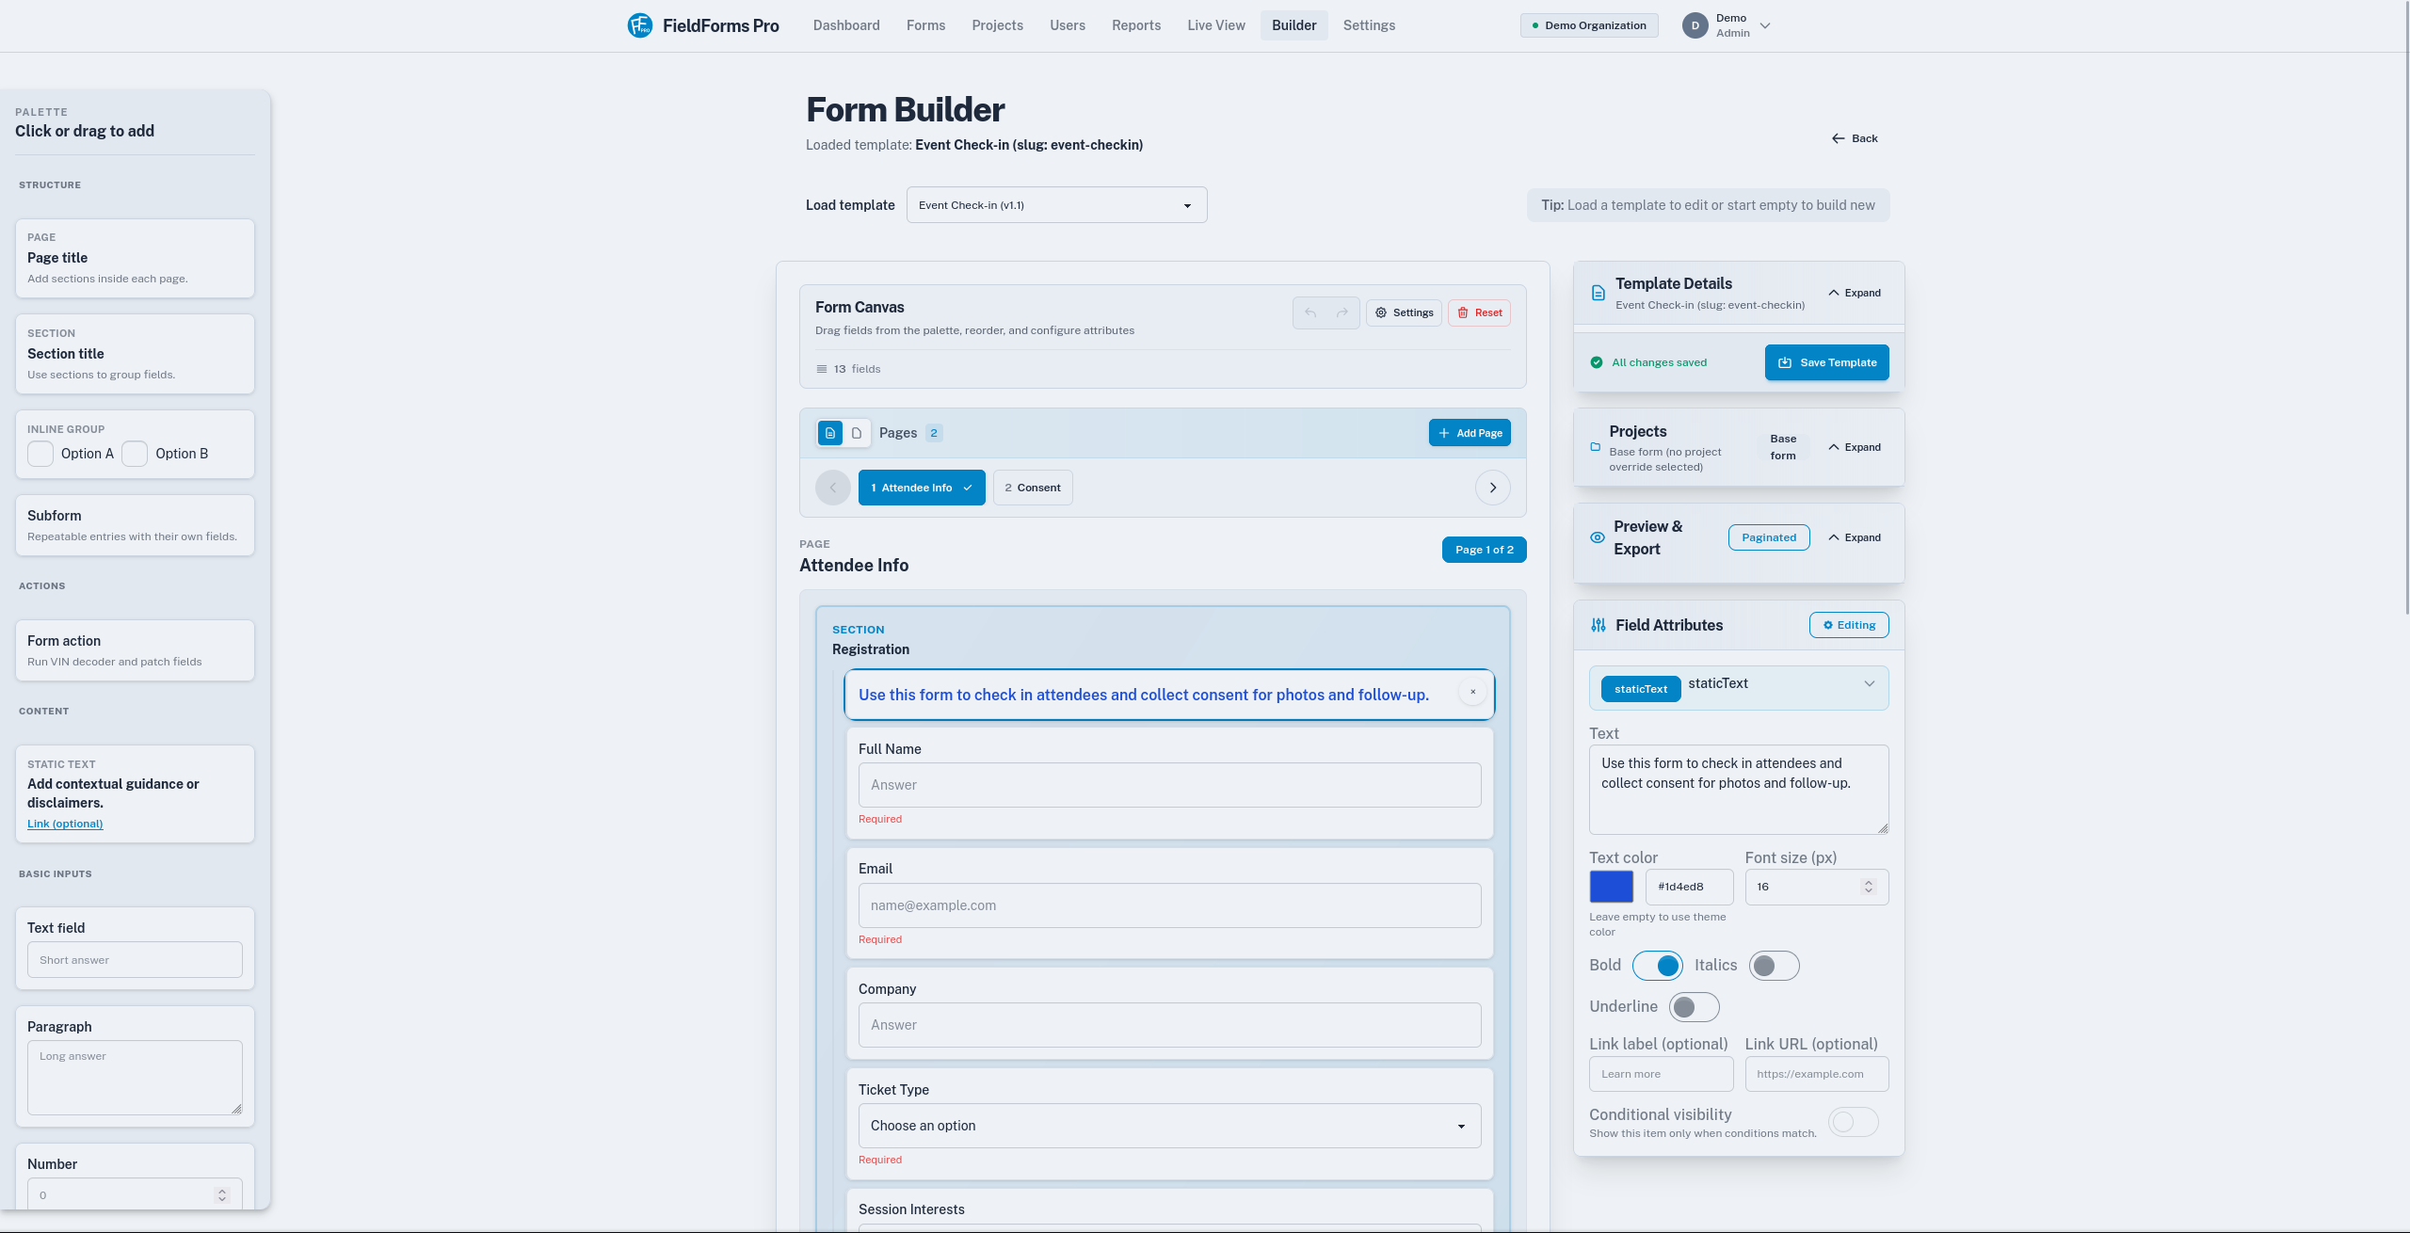This screenshot has height=1233, width=2410.
Task: Add a Form action from the palette
Action: point(135,650)
